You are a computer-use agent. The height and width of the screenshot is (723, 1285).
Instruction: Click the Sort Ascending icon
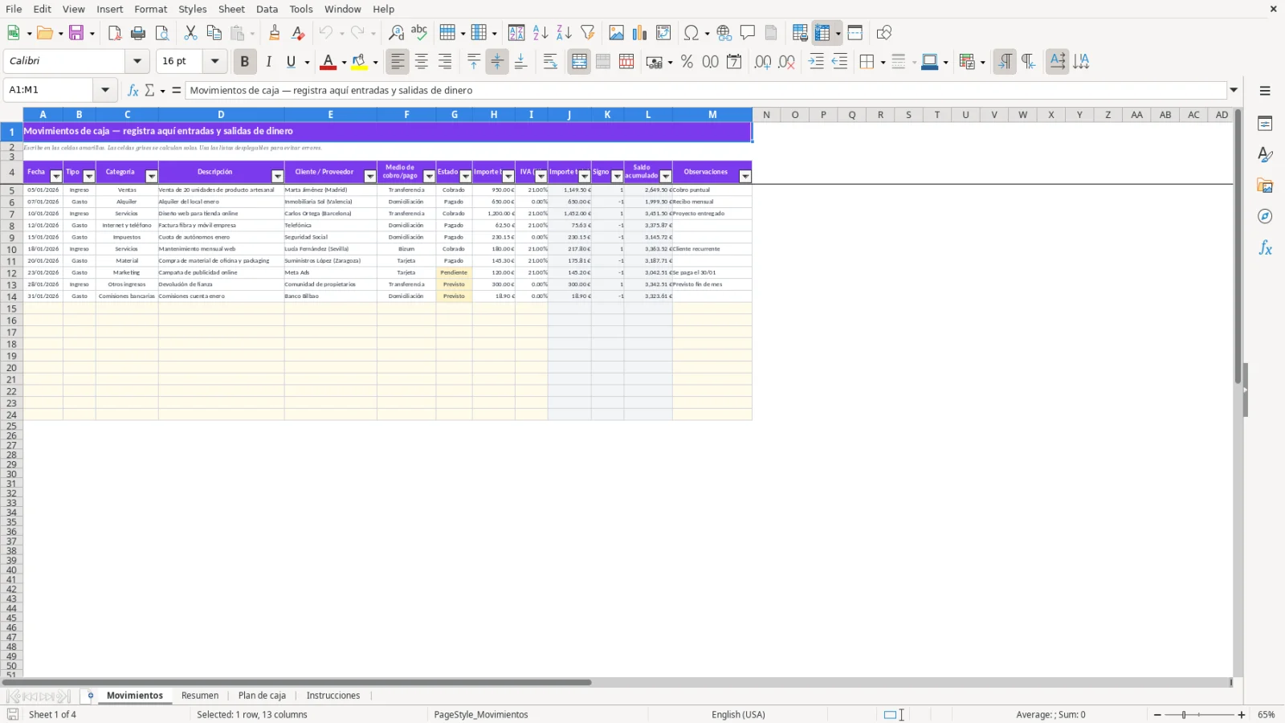coord(541,33)
